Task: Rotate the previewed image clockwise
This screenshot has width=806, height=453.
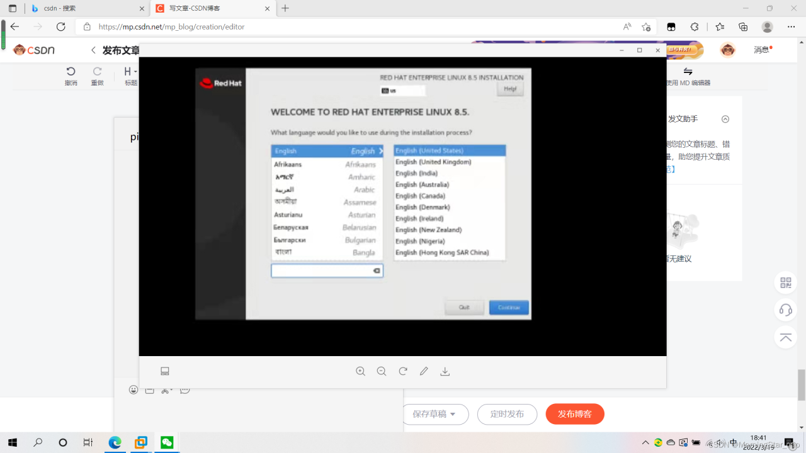Action: click(403, 371)
